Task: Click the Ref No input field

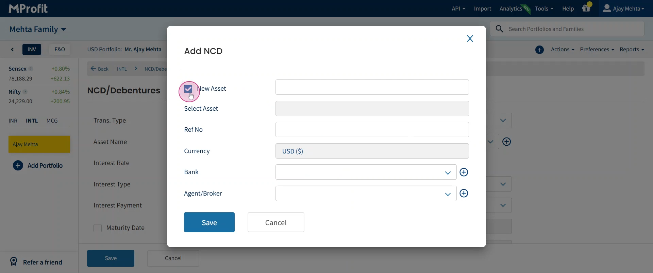Action: (372, 130)
